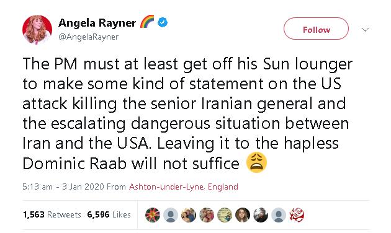Click the rainbow emoji next to name
This screenshot has width=391, height=233.
tap(147, 22)
